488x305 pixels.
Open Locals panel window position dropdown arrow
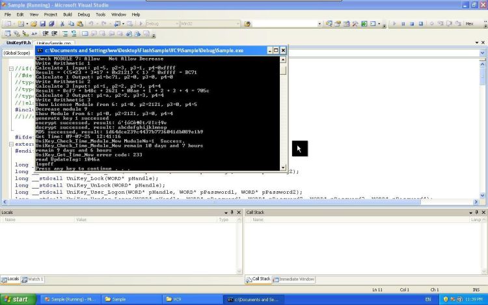pyautogui.click(x=226, y=213)
